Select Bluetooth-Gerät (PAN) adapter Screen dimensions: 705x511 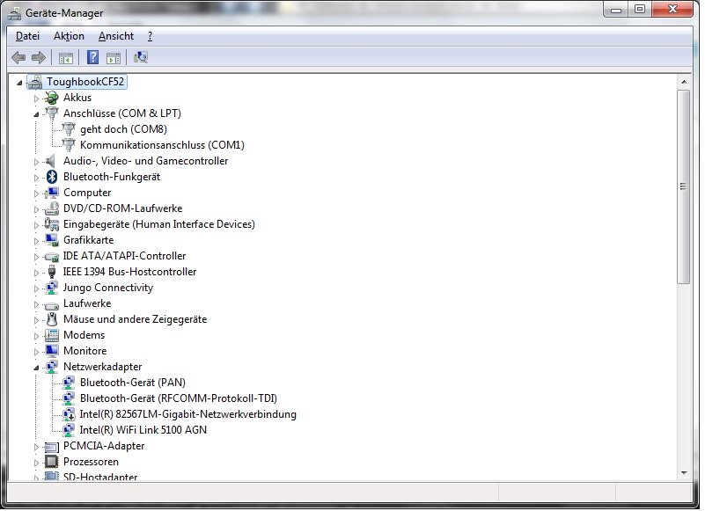click(x=133, y=383)
